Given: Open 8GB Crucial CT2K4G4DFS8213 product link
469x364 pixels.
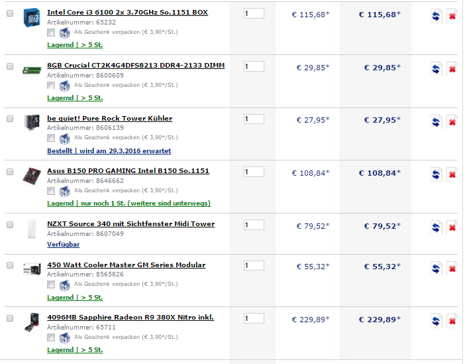Looking at the screenshot, I should (x=136, y=65).
